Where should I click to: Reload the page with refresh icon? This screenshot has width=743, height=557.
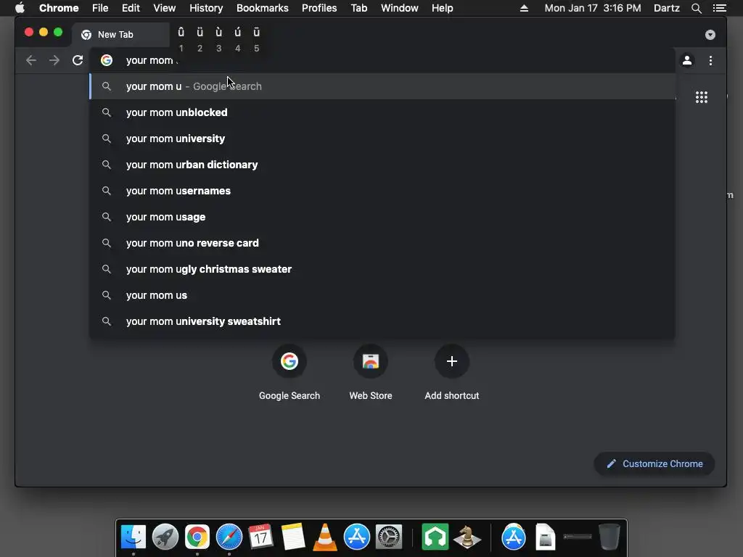[78, 60]
